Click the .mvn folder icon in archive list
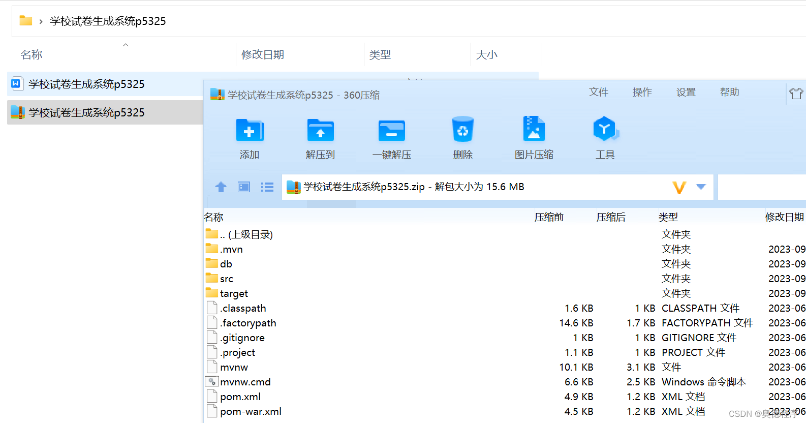The height and width of the screenshot is (423, 806). coord(212,249)
